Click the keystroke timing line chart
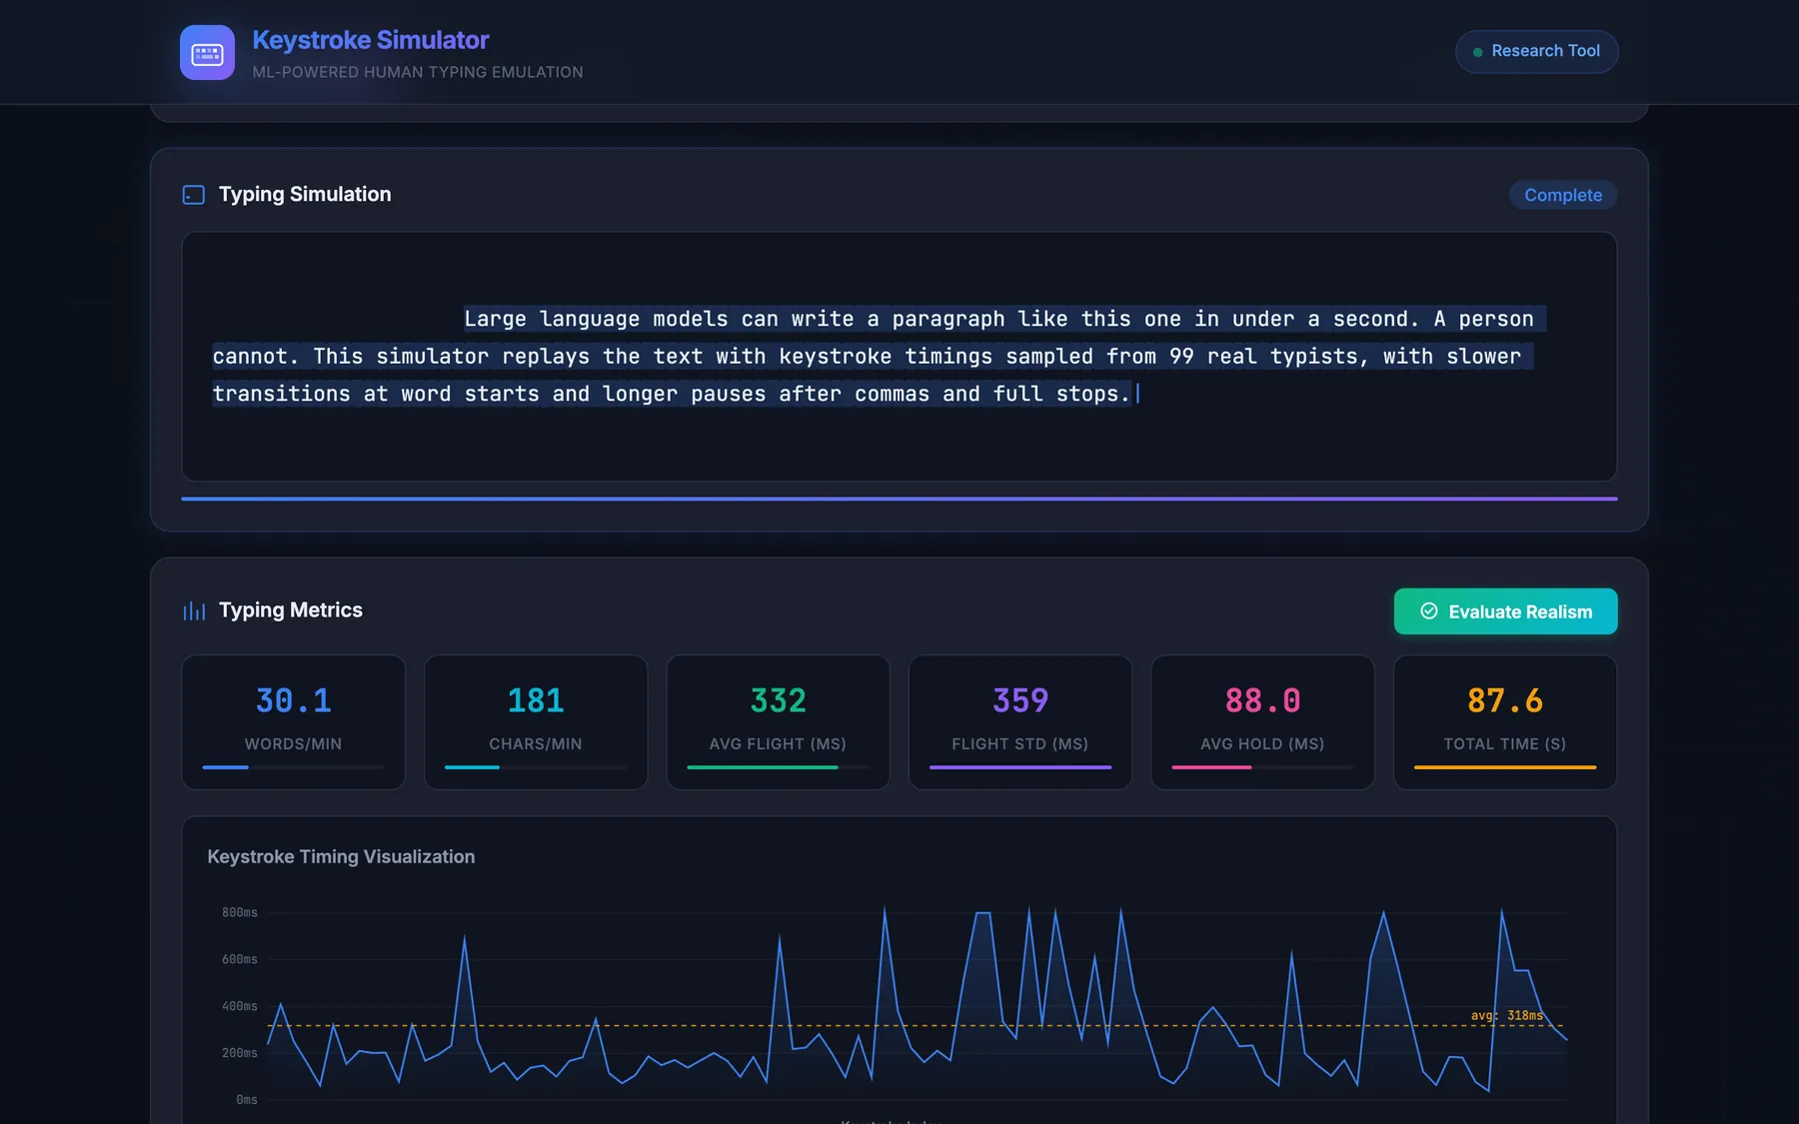1799x1124 pixels. (916, 1004)
